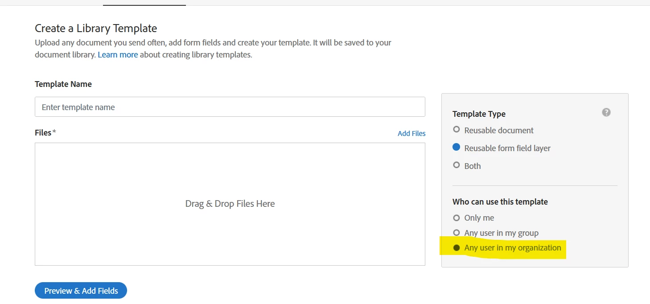This screenshot has width=650, height=304.
Task: Click the divider line below Both option
Action: coord(535,185)
